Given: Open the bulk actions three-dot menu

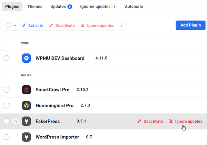Looking at the screenshot, I should pos(121,25).
